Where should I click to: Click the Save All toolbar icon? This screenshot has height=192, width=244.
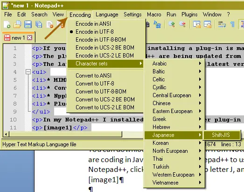click(39, 24)
